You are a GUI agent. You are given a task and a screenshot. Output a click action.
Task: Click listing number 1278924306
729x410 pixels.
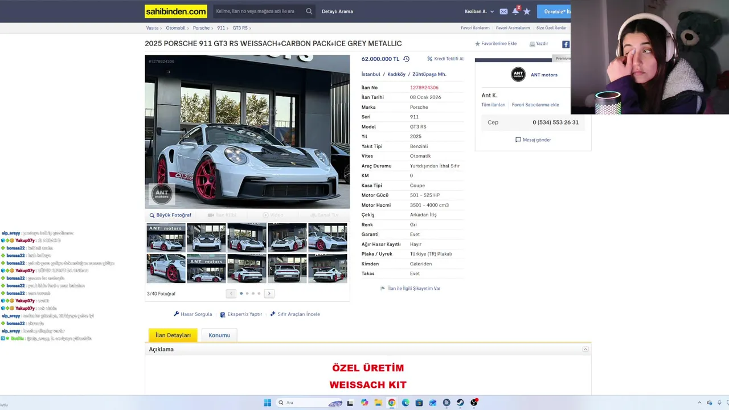[x=424, y=88]
